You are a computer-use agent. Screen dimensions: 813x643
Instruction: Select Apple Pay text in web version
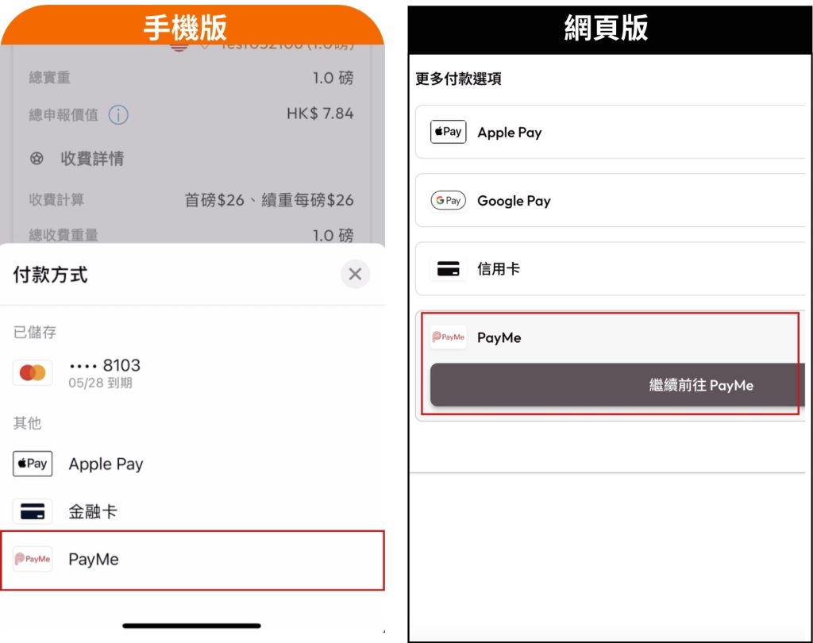point(510,133)
